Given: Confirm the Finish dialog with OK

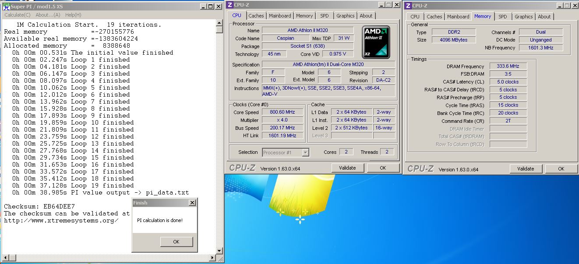Looking at the screenshot, I should point(176,242).
